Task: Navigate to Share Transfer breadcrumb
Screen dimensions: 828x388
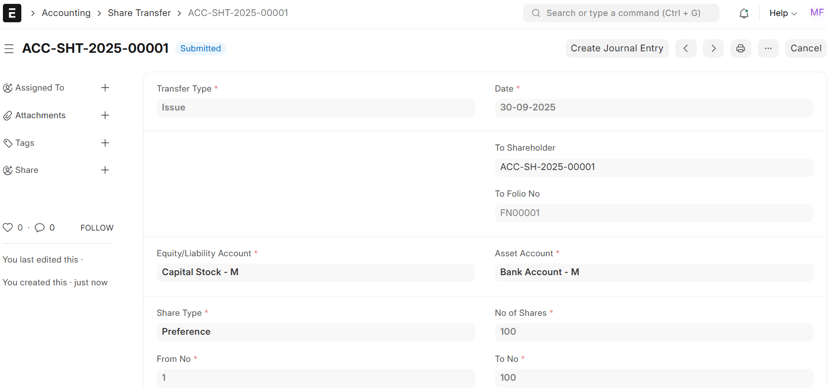Action: 139,13
